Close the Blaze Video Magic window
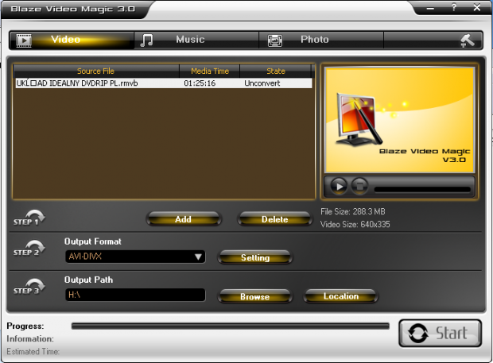The image size is (493, 363). pos(477,7)
